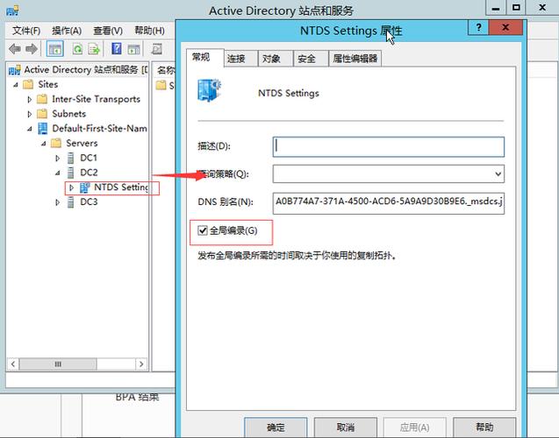Toggle the 全局编录(G) checkbox

coord(203,230)
